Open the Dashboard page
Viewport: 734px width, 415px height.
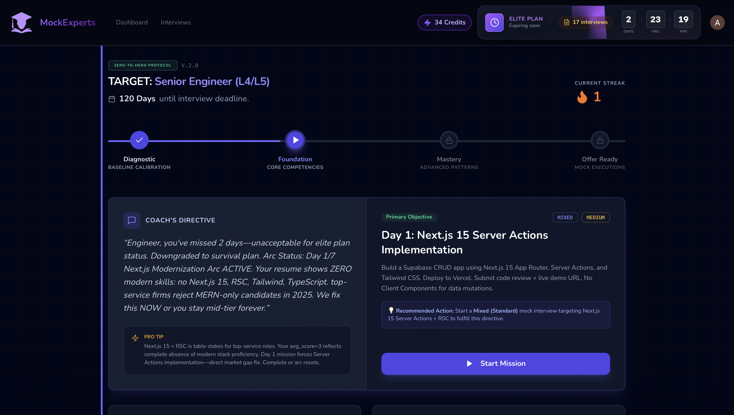point(132,22)
